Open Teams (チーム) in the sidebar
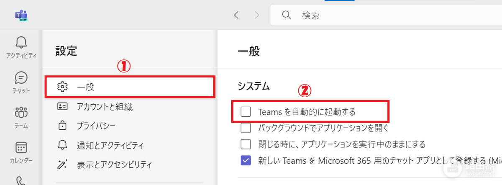The image size is (502, 185). click(21, 118)
